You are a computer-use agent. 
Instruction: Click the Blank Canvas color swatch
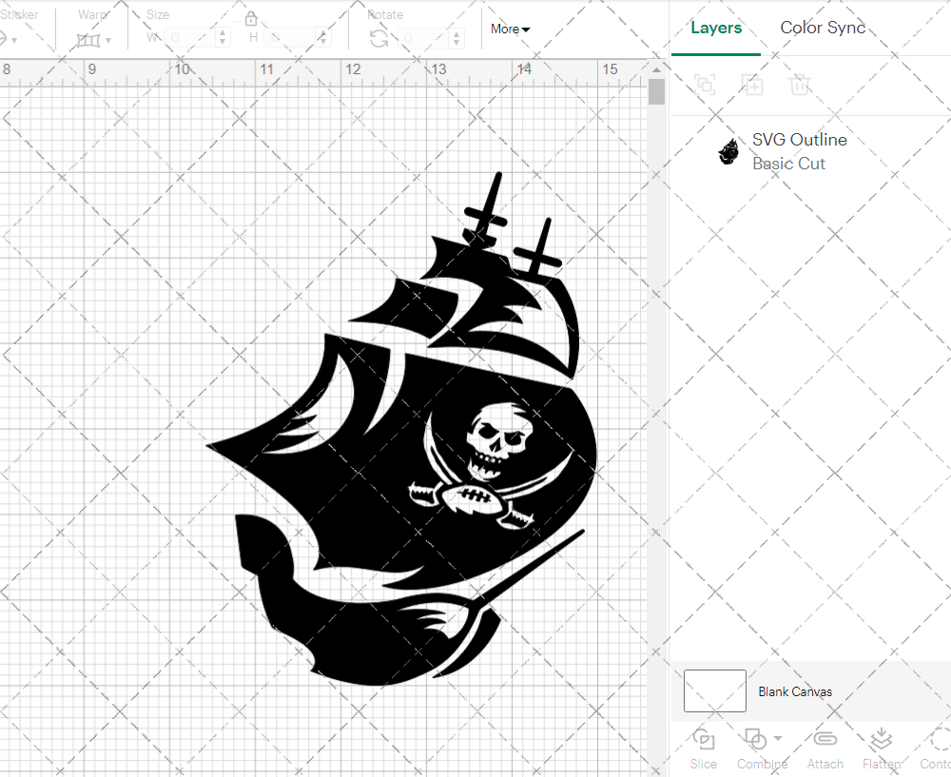click(x=715, y=690)
